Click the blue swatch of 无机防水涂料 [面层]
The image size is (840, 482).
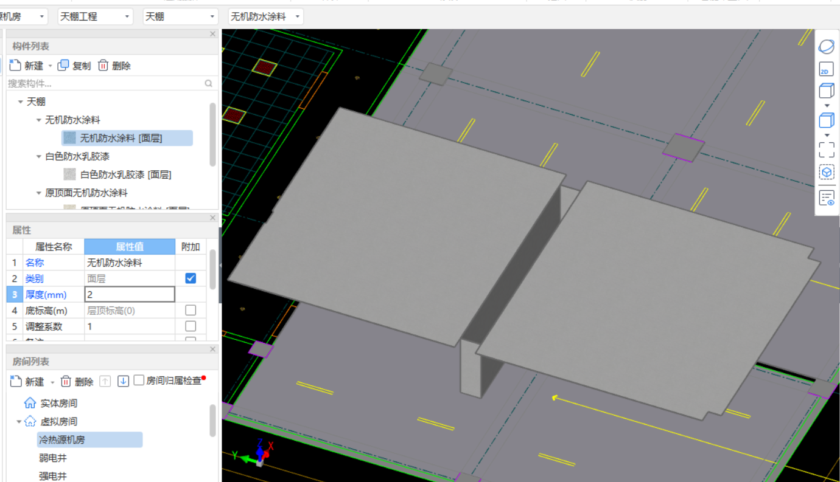(x=70, y=138)
